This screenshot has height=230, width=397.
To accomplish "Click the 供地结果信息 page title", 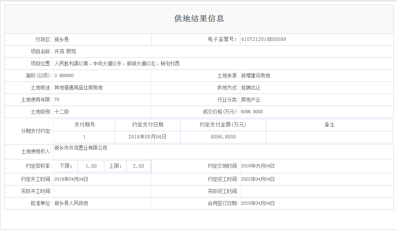I will 199,19.
